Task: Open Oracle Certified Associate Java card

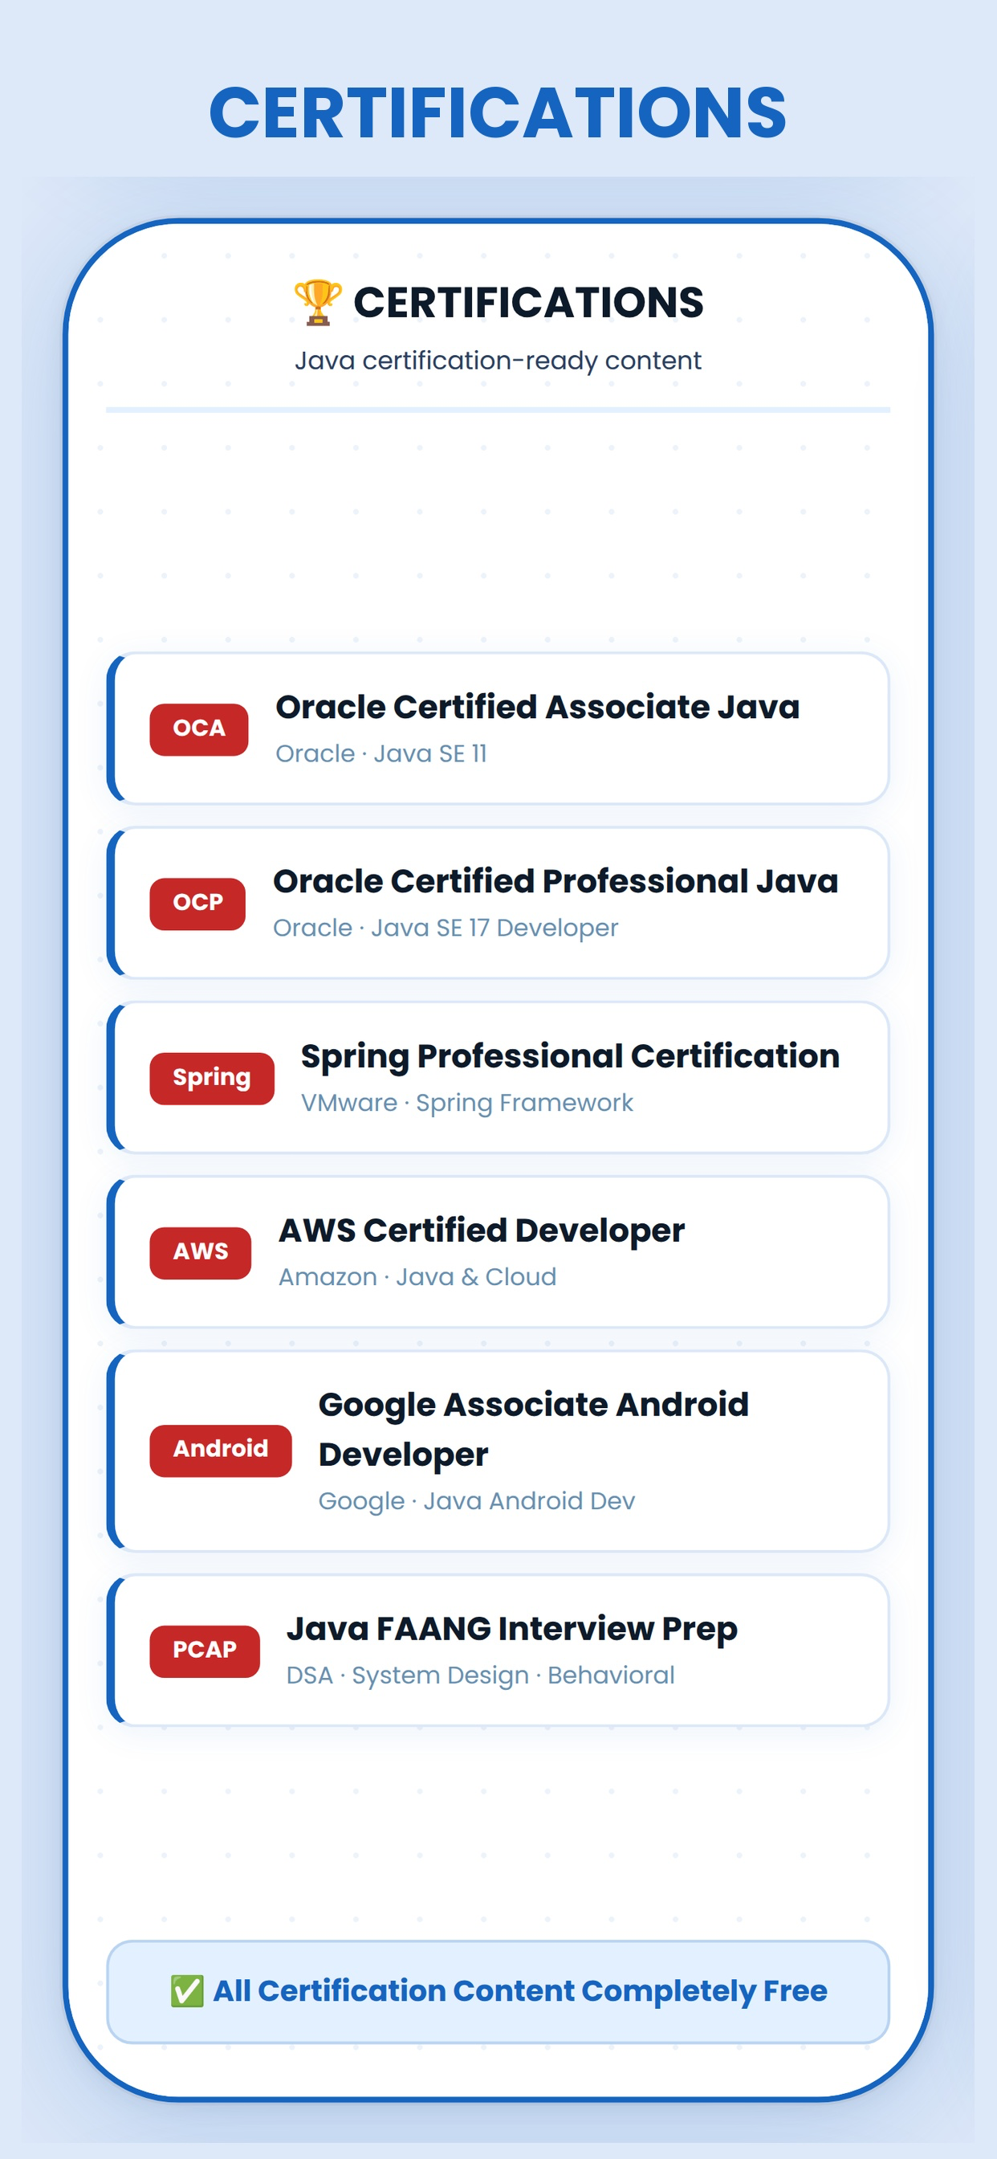Action: tap(498, 729)
